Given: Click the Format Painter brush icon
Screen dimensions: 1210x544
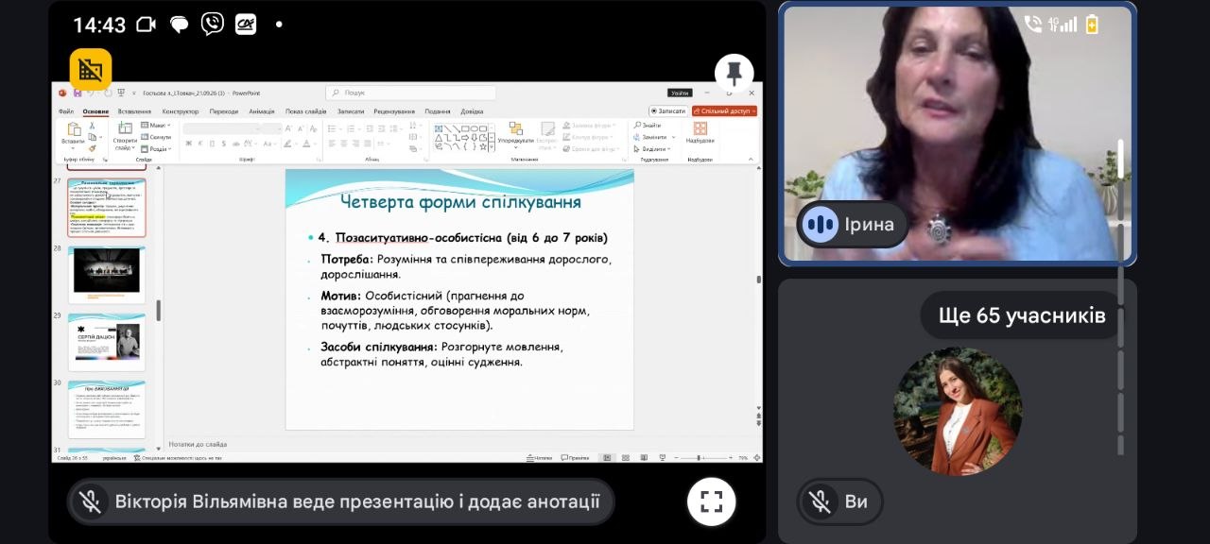Looking at the screenshot, I should (x=92, y=148).
